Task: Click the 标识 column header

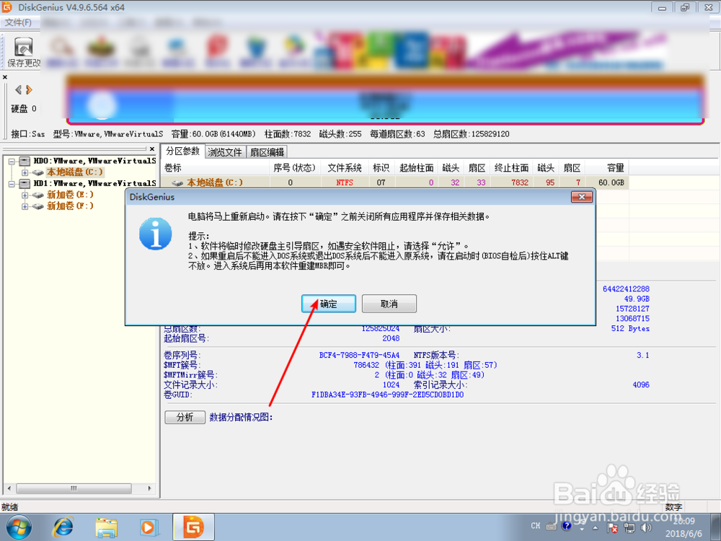Action: 381,168
